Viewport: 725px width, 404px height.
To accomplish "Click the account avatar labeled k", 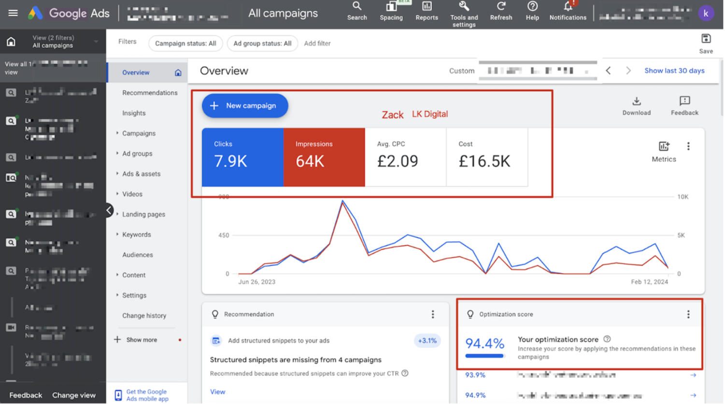I will point(706,14).
